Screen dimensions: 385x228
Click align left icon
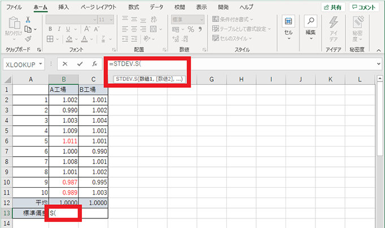tap(125, 29)
